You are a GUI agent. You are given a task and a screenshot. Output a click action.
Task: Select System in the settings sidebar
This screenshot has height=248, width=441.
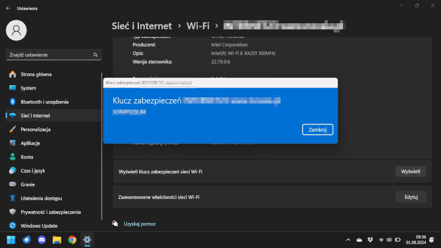click(x=28, y=88)
